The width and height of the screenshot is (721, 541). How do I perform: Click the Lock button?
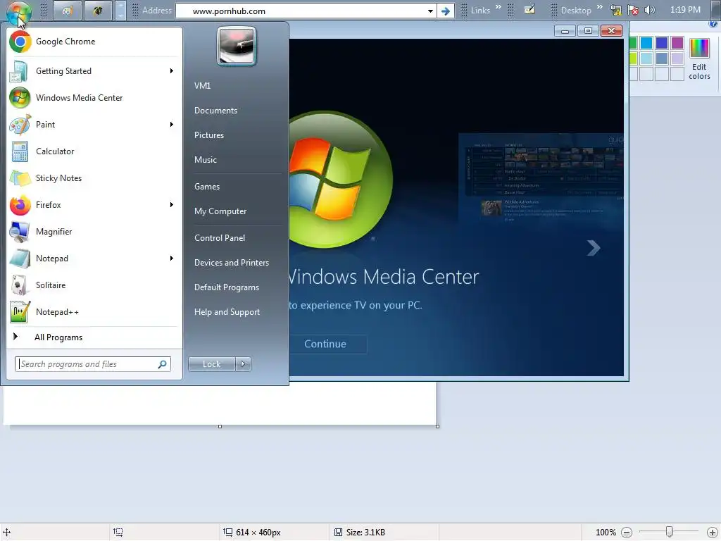pyautogui.click(x=212, y=364)
